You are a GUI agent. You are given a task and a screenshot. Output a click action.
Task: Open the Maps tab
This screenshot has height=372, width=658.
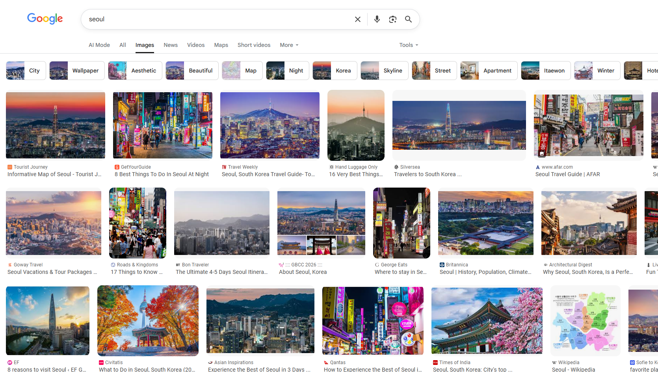click(221, 45)
